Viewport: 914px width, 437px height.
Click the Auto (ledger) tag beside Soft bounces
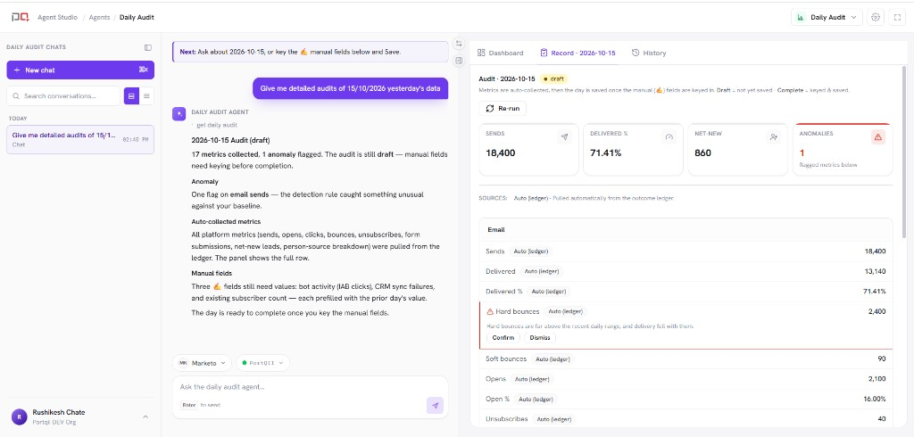click(x=552, y=359)
